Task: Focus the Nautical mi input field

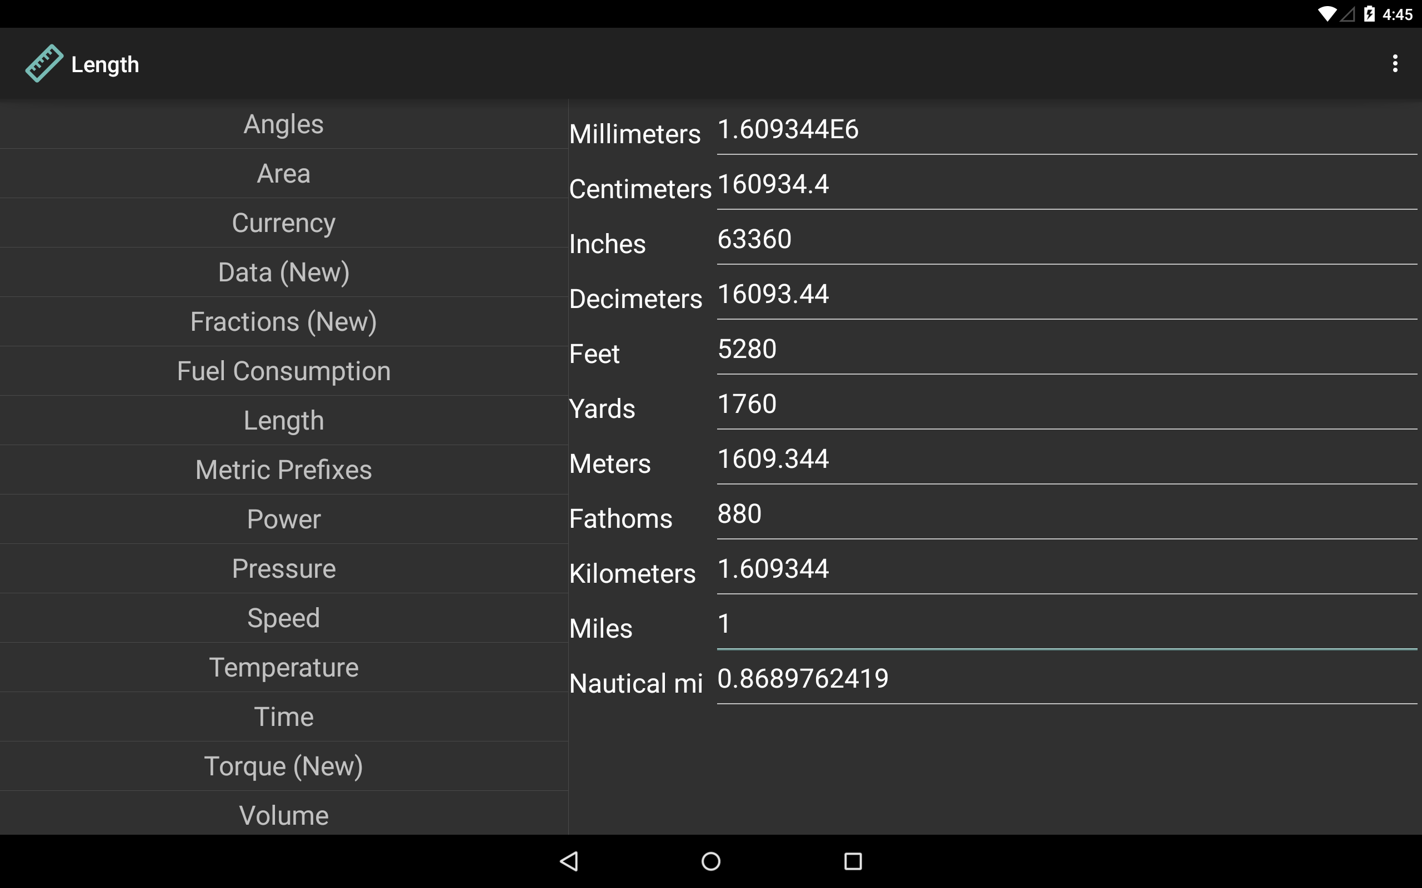Action: tap(1067, 680)
